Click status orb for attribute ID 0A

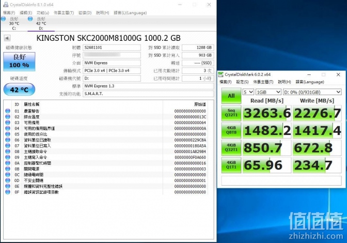(8, 163)
